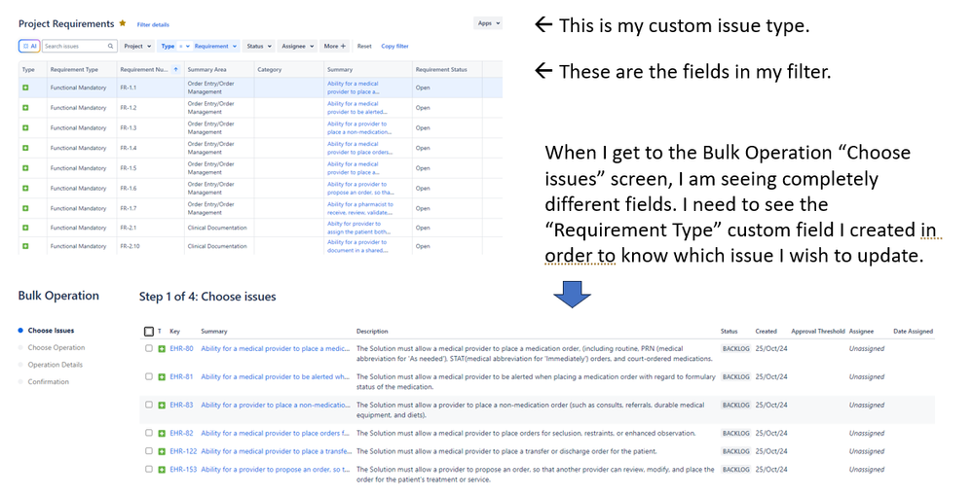Click the green type icon beside EHR-122
This screenshot has height=496, width=973.
click(162, 451)
